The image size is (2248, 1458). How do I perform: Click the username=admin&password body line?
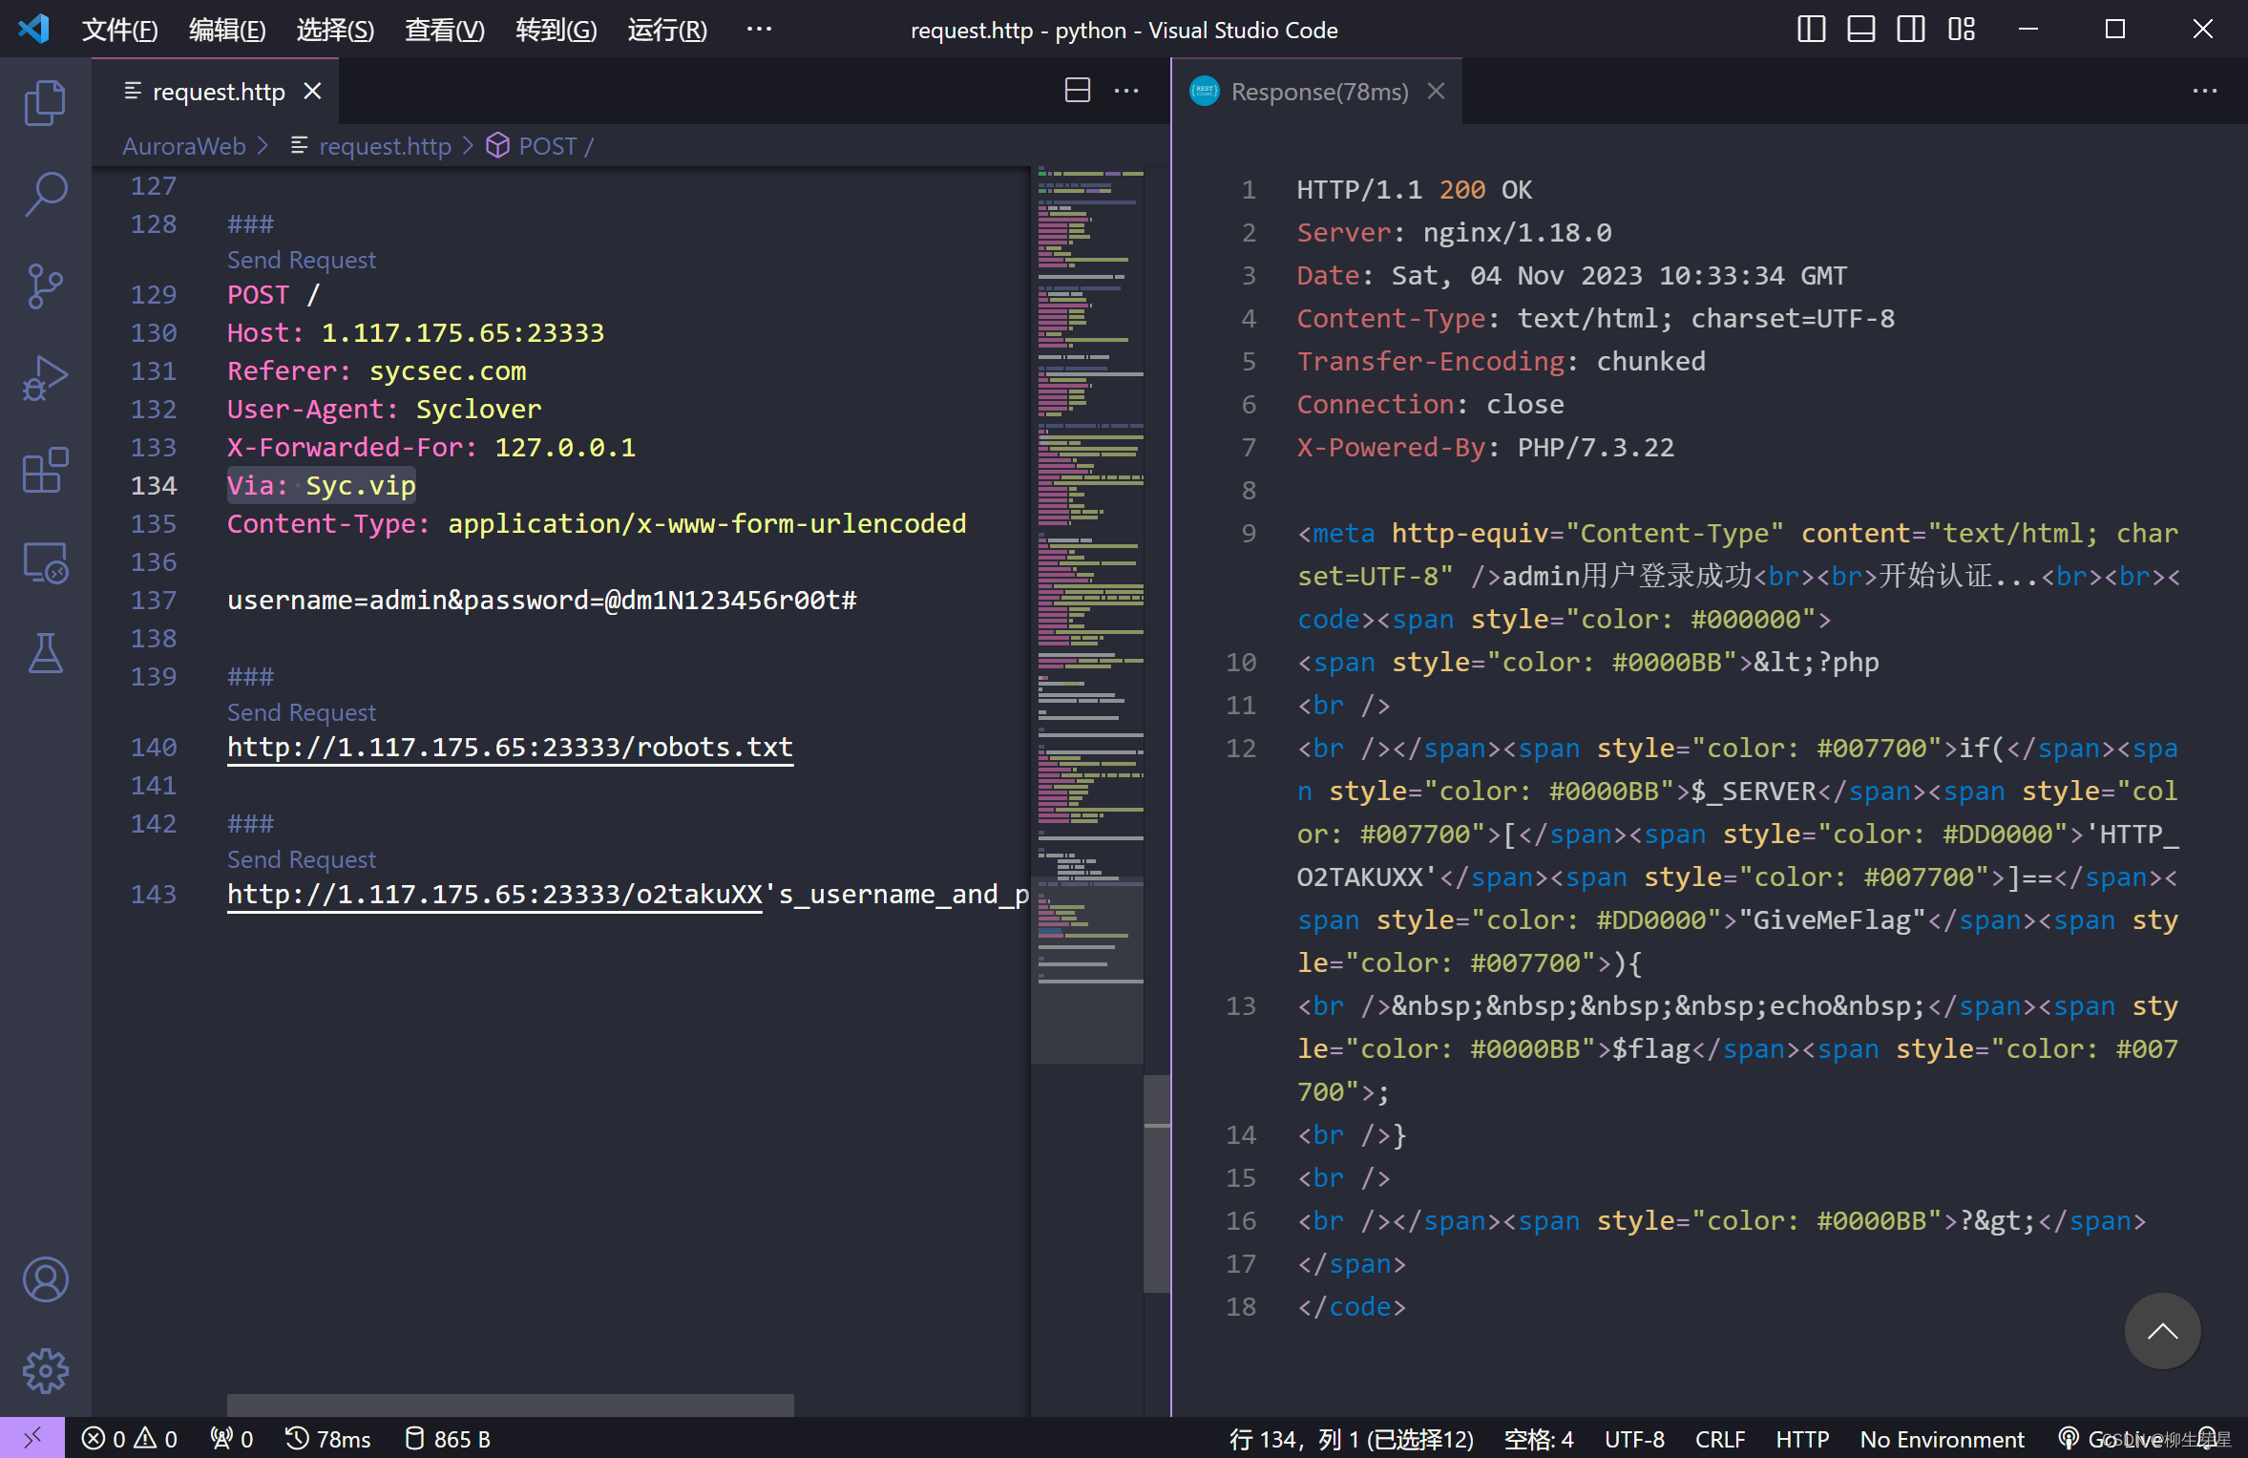coord(541,600)
